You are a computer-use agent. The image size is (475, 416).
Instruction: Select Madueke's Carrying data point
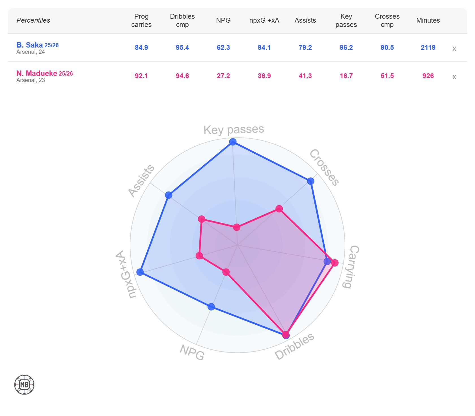point(335,263)
